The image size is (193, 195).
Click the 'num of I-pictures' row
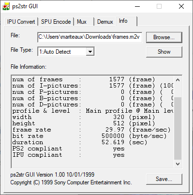click(93, 86)
